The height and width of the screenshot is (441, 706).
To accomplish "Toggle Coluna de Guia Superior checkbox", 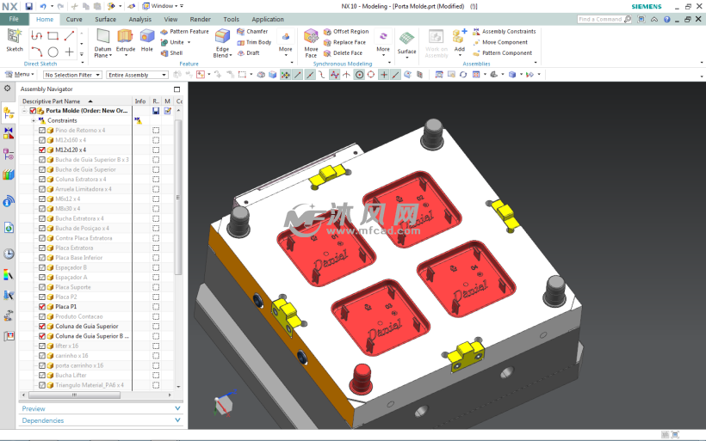I will [42, 327].
